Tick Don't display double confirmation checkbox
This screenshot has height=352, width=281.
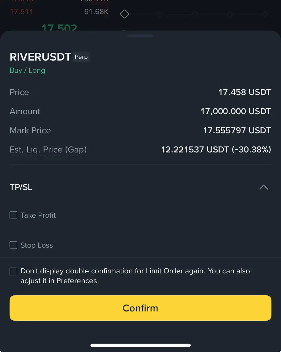click(14, 271)
